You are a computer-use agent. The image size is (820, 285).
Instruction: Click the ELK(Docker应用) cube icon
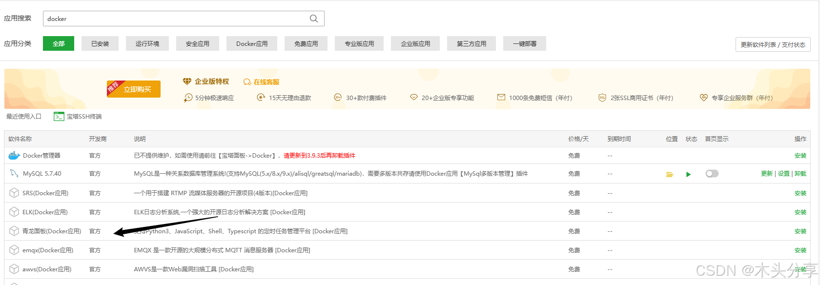[14, 212]
